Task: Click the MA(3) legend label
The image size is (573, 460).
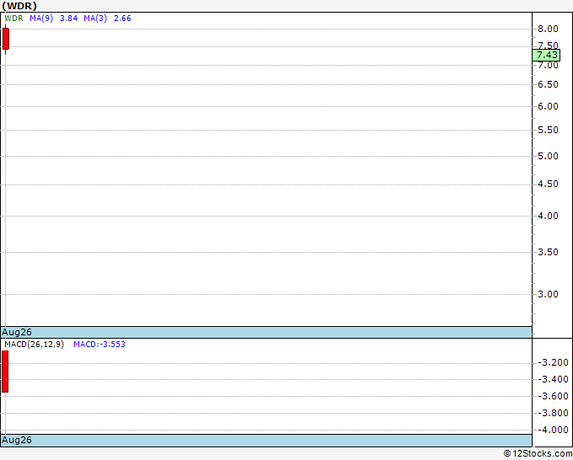Action: click(95, 19)
